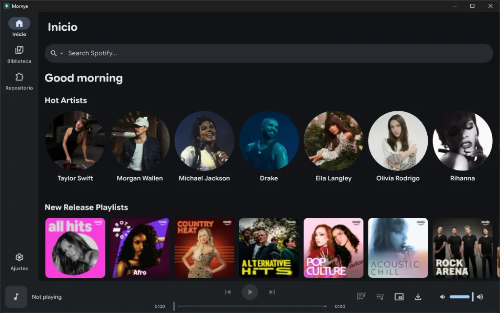
Task: Click the max-volume speaker icon
Action: click(480, 297)
